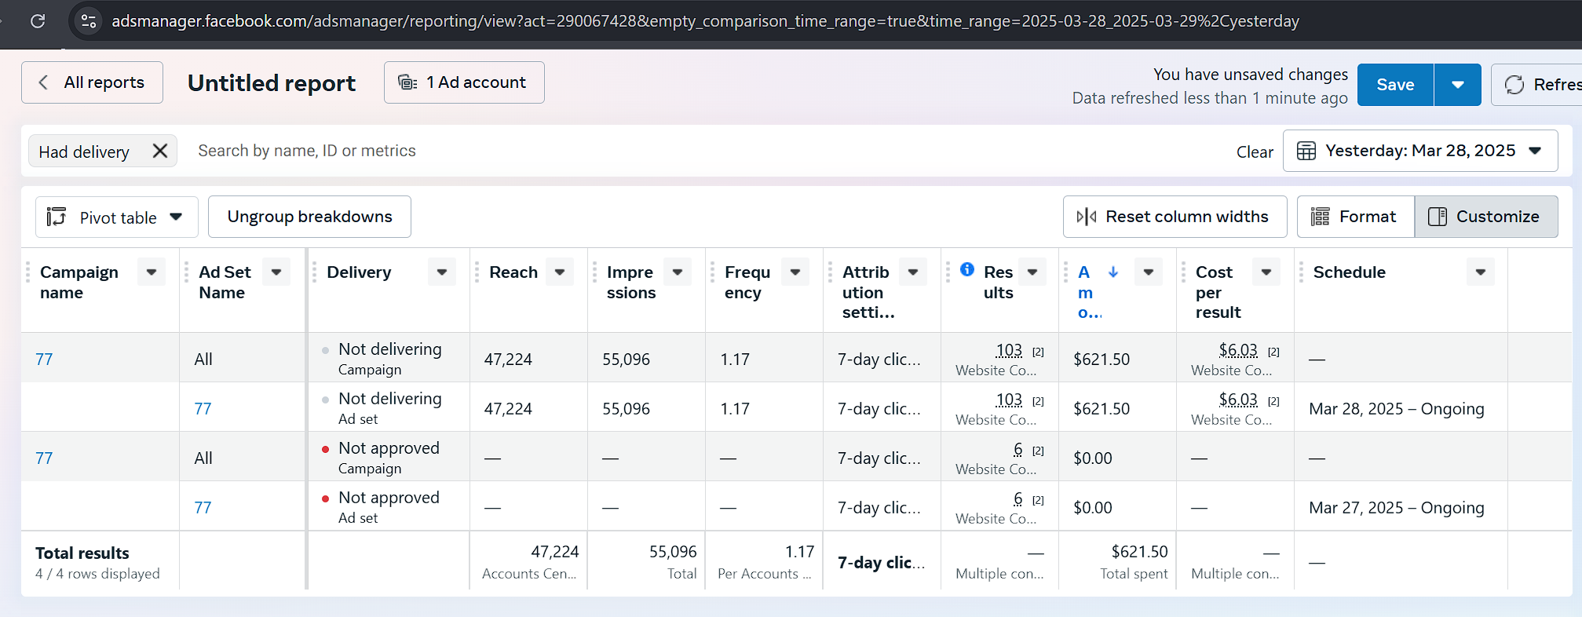Click the Amount spent sort arrow

click(1113, 272)
